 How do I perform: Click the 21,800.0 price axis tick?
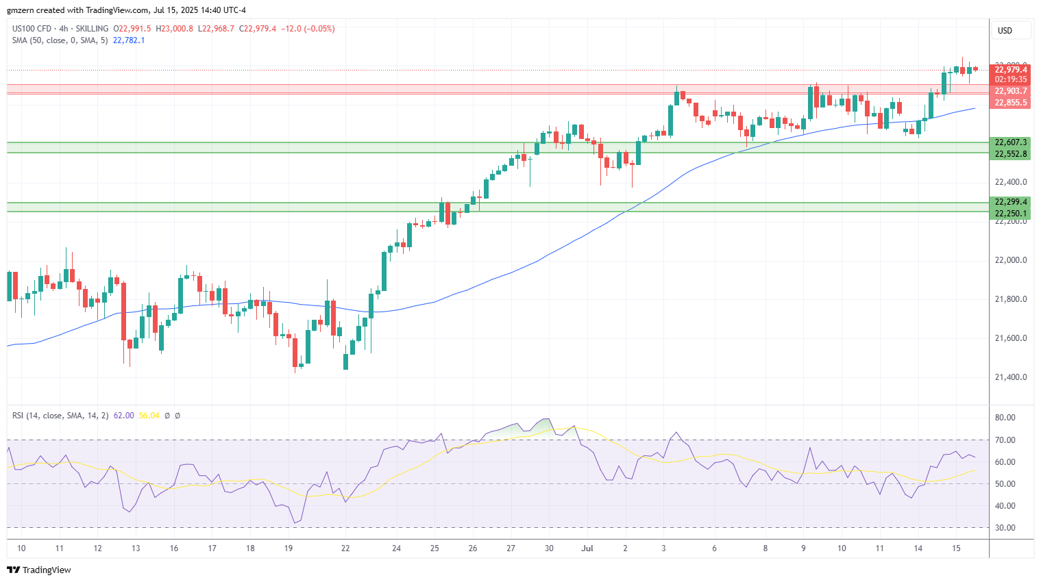pyautogui.click(x=1011, y=299)
